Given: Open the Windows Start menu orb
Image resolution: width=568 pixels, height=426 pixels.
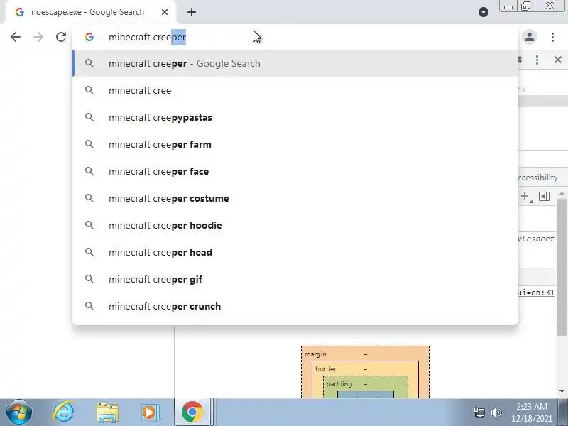Looking at the screenshot, I should coord(19,413).
